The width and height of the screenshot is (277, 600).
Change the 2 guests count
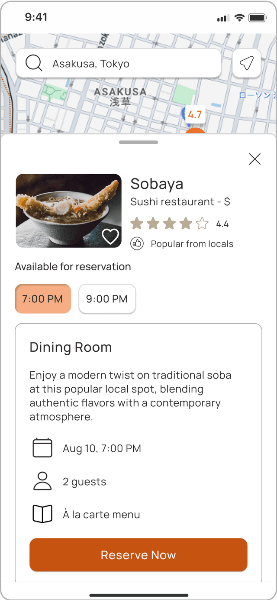click(84, 482)
